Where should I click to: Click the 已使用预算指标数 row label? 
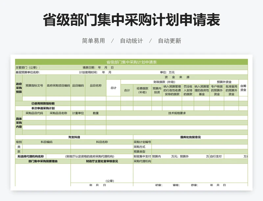[43, 103]
